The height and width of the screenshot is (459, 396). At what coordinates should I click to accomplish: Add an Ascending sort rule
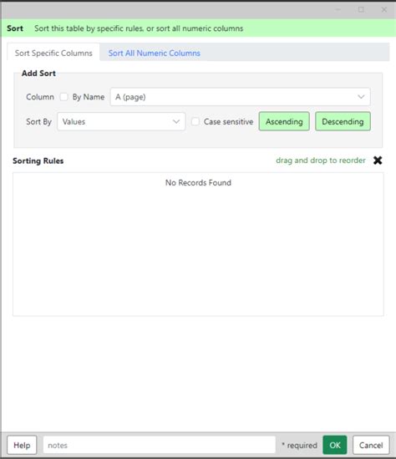284,121
